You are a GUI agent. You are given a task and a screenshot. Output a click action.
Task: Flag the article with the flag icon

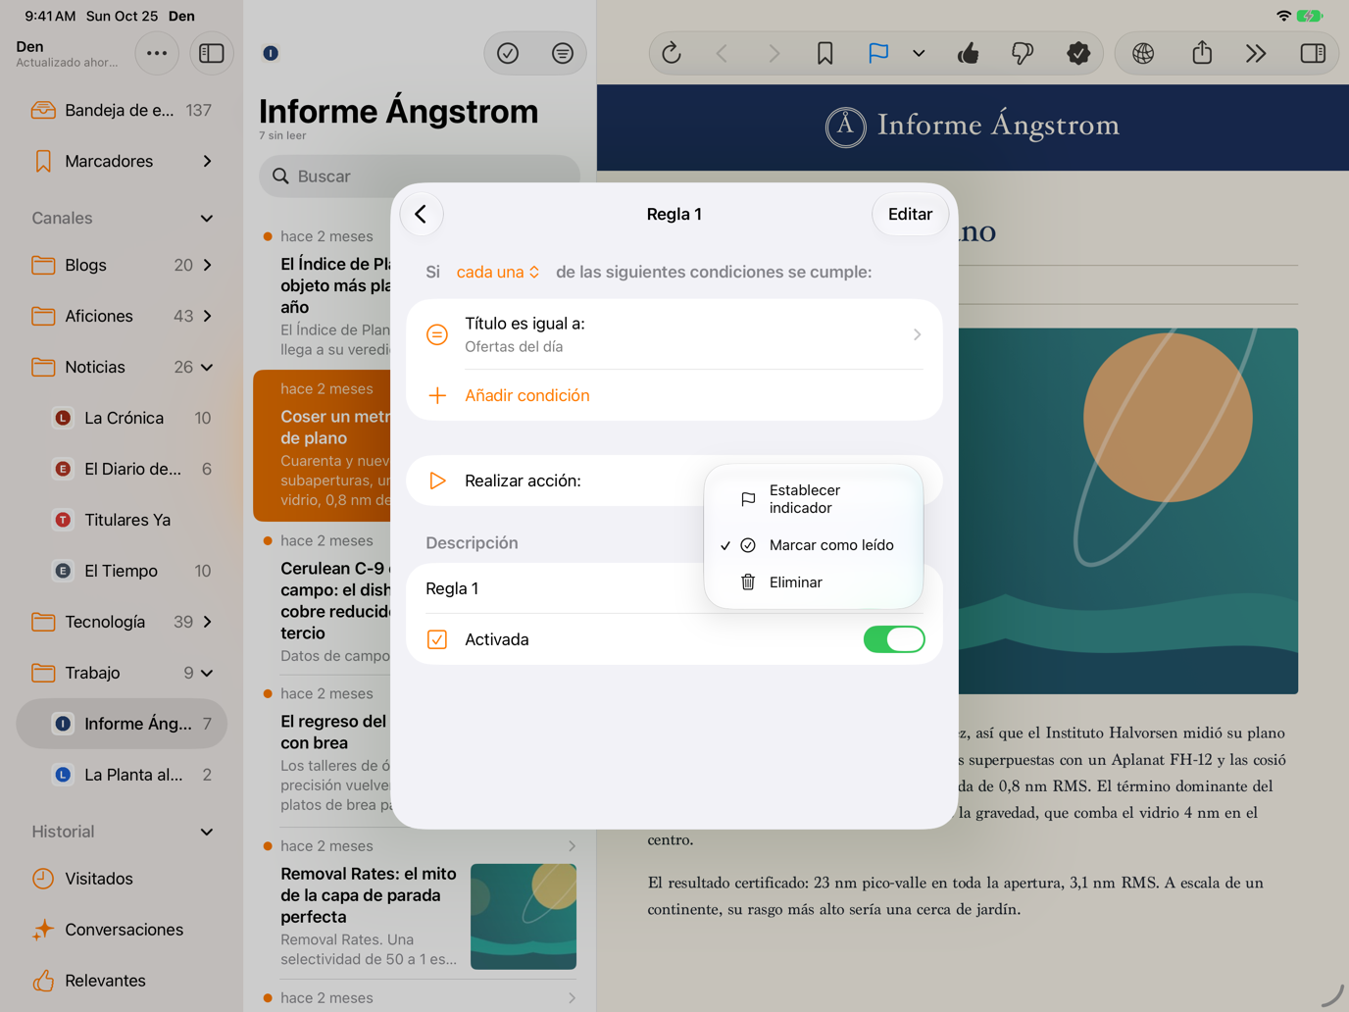tap(878, 53)
